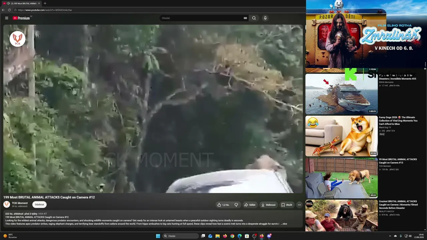Click the REALITY WATCH channel name

[386, 211]
